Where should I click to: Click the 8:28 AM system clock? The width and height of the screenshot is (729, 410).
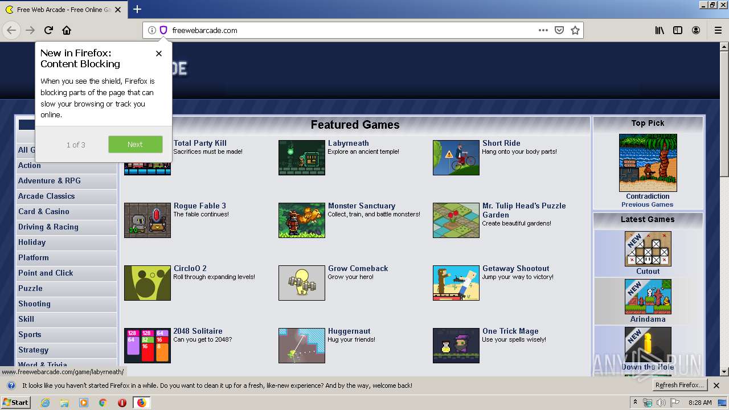click(x=700, y=403)
